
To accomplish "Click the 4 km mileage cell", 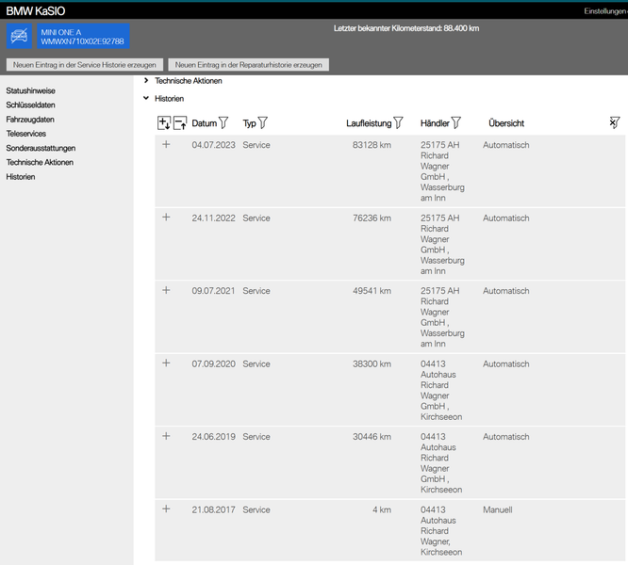I will [382, 509].
